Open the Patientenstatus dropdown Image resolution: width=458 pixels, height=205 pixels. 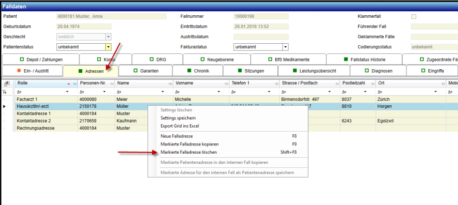tap(108, 47)
